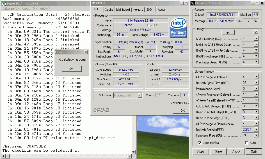The height and width of the screenshot is (159, 265).
Task: Click the fsb/dram ratio value 4:5
Action: [256, 15]
